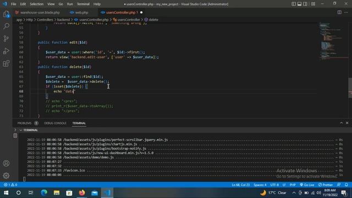This screenshot has height=198, width=352.
Task: Open the Help menu
Action: coord(97,4)
